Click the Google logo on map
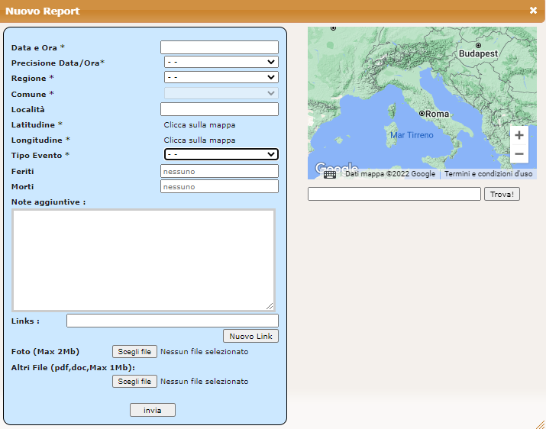The width and height of the screenshot is (546, 429). click(336, 169)
